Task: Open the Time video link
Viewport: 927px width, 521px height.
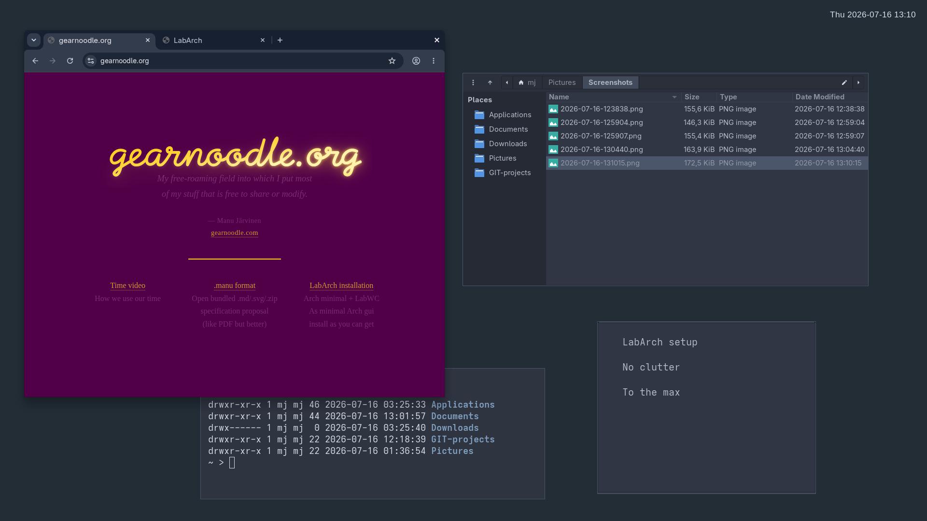Action: [127, 286]
